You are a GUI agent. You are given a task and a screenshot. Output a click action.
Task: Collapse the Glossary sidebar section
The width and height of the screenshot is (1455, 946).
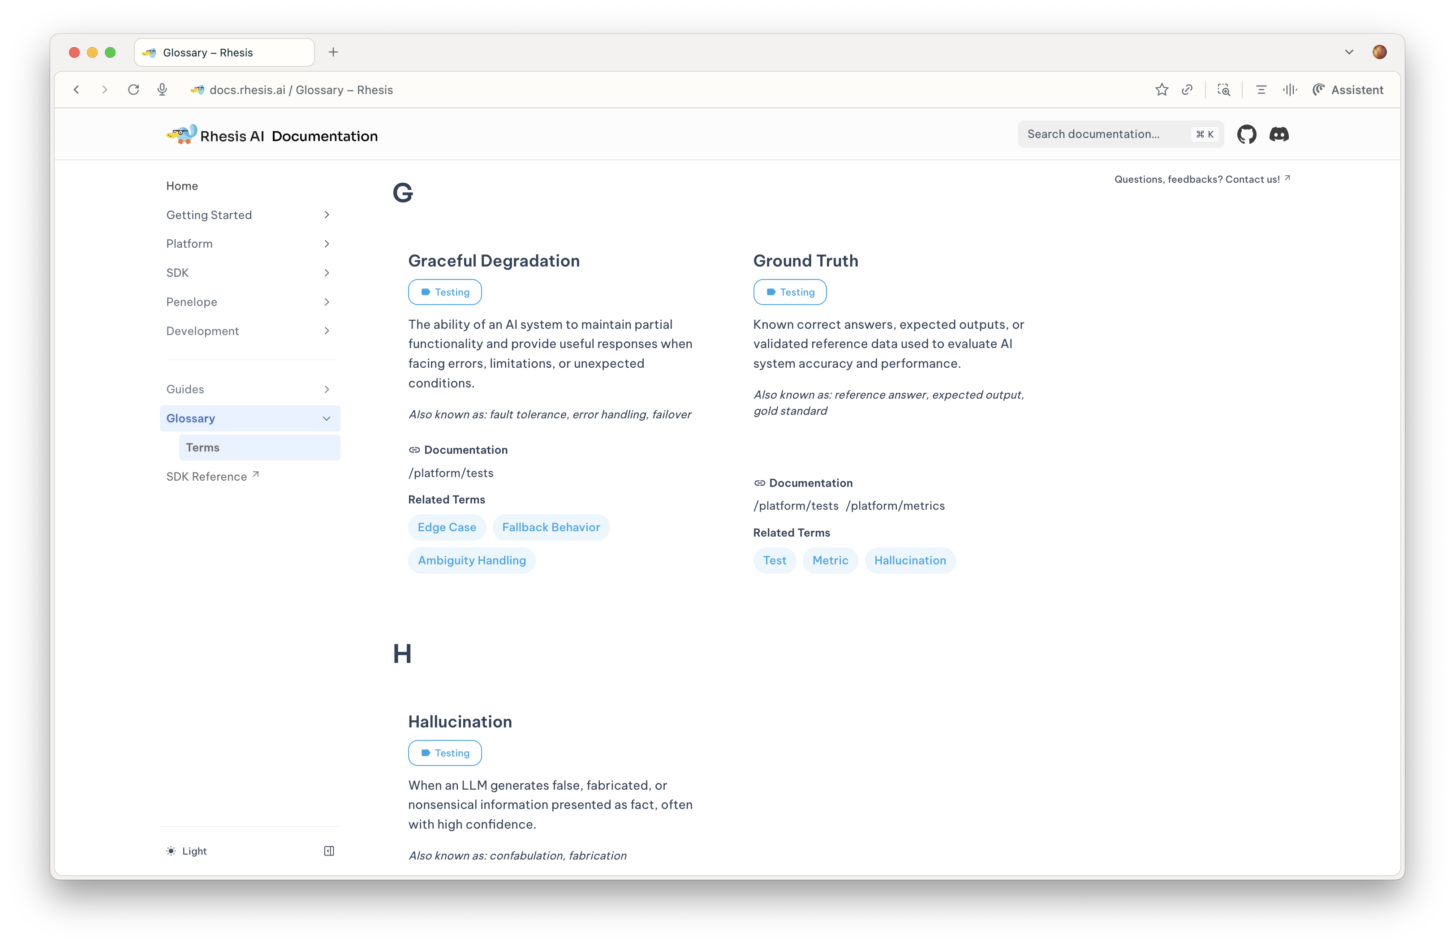(x=327, y=419)
